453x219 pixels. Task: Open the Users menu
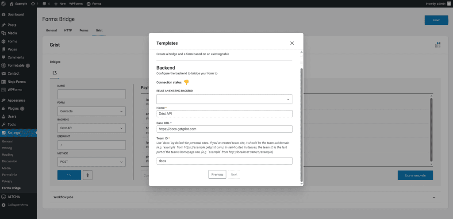click(19, 117)
